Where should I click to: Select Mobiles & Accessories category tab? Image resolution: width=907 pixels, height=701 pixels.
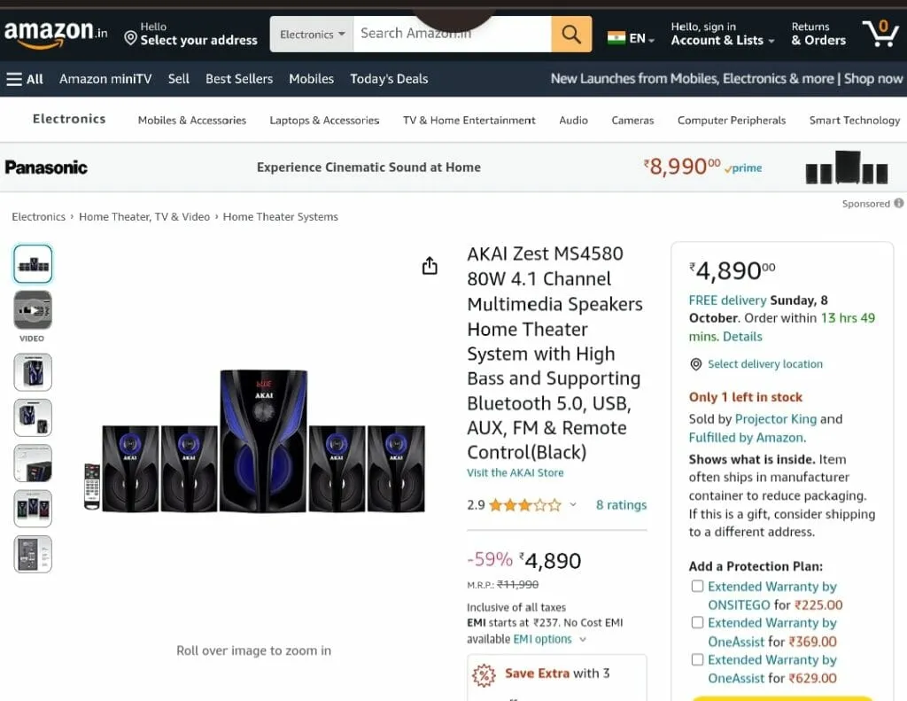192,121
